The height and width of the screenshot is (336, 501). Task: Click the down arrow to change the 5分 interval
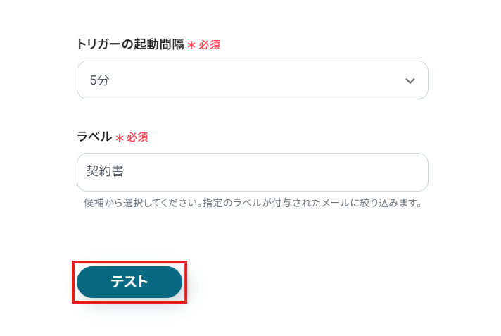410,81
